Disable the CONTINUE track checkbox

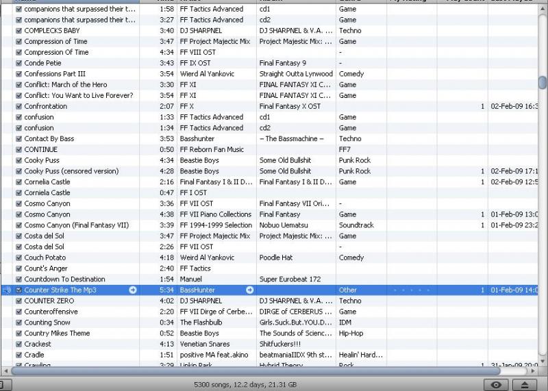19,149
